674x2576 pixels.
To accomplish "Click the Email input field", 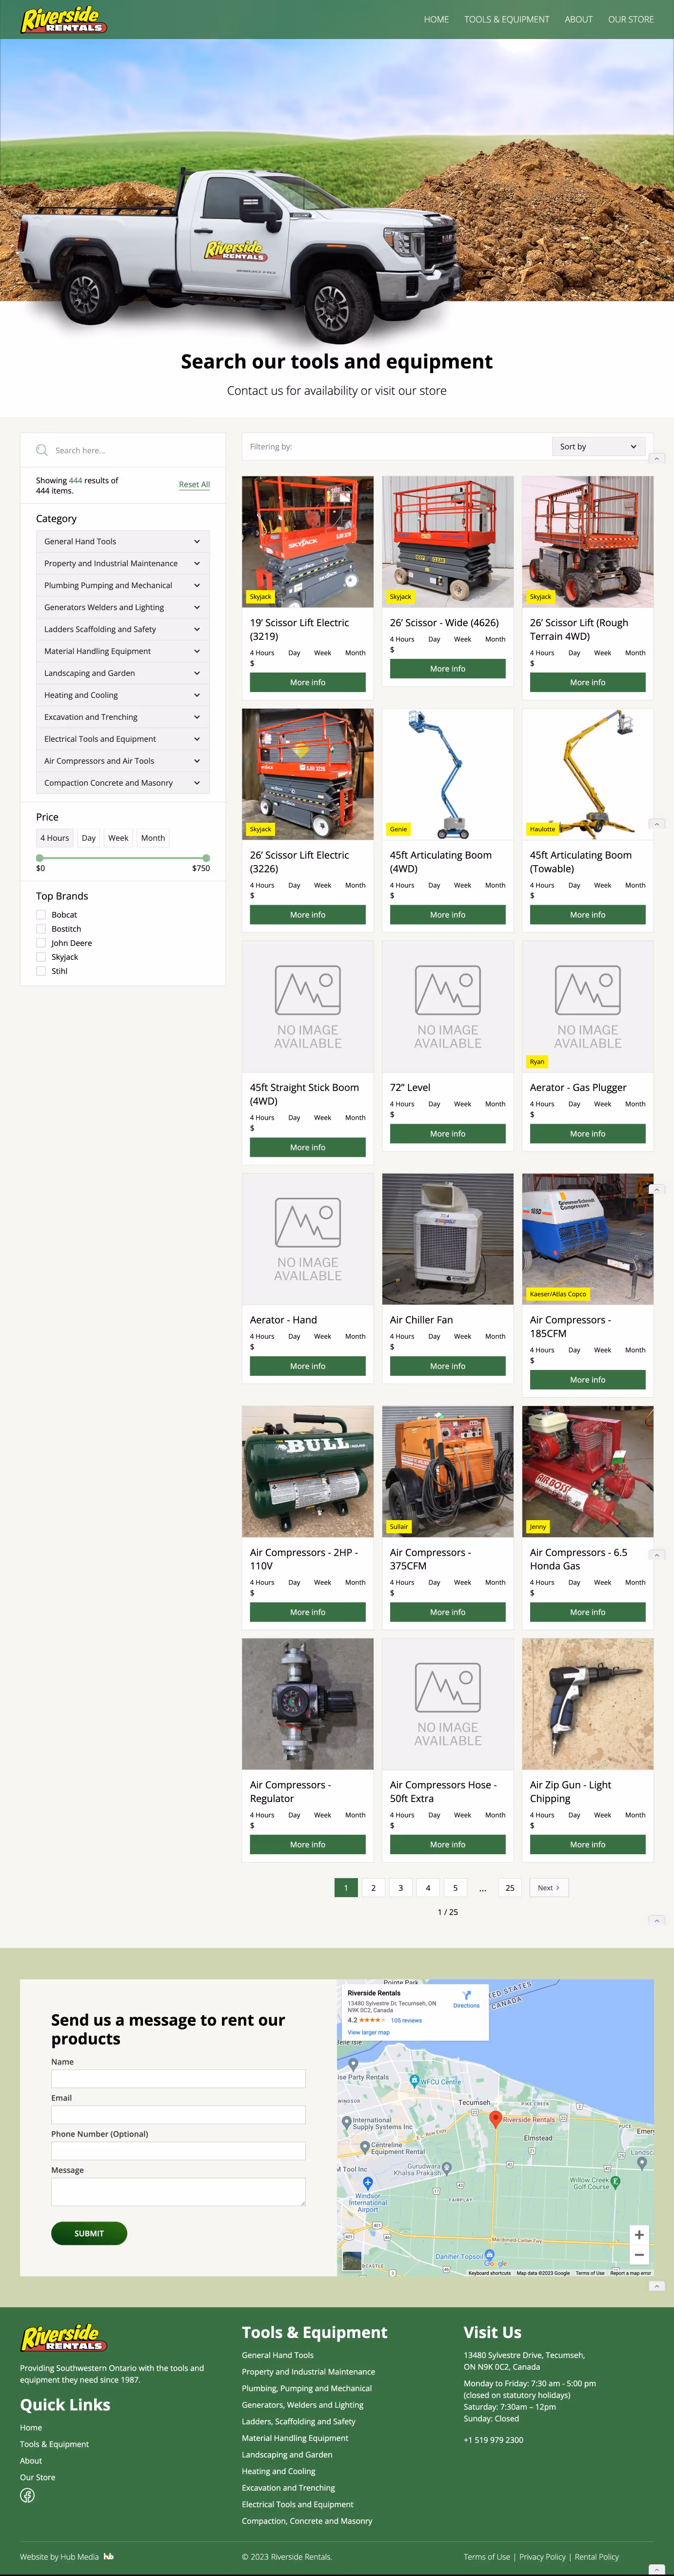I will tap(178, 2115).
